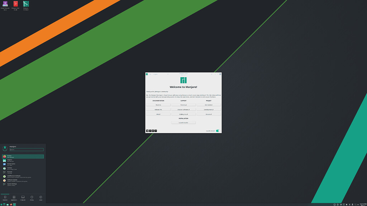Switch to the Applications tab in the launcher

click(x=13, y=198)
